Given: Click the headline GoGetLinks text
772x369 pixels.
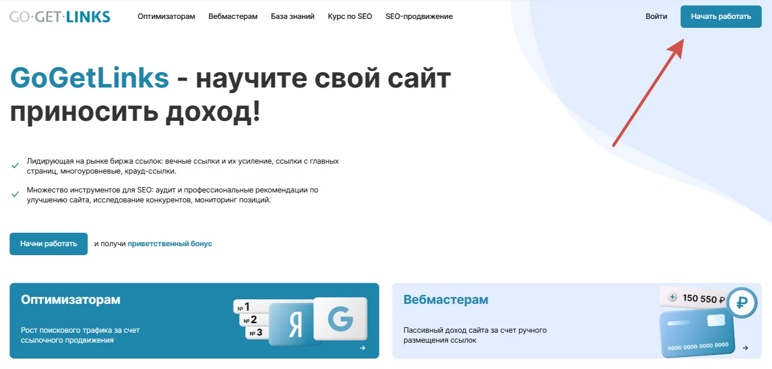Looking at the screenshot, I should click(90, 79).
